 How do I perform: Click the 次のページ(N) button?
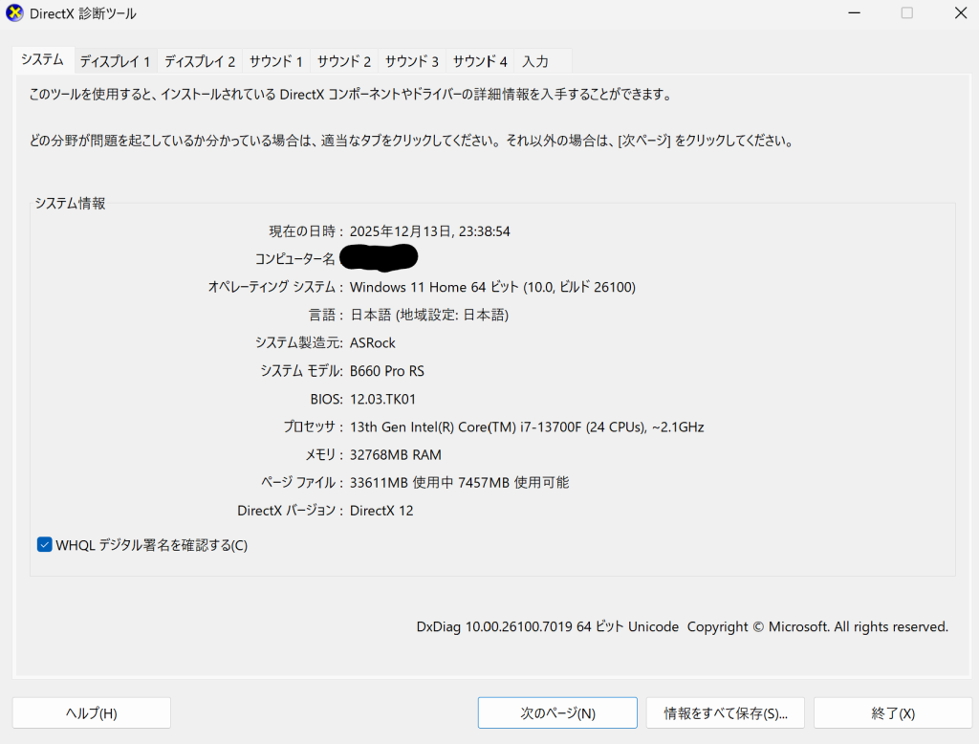pos(557,712)
